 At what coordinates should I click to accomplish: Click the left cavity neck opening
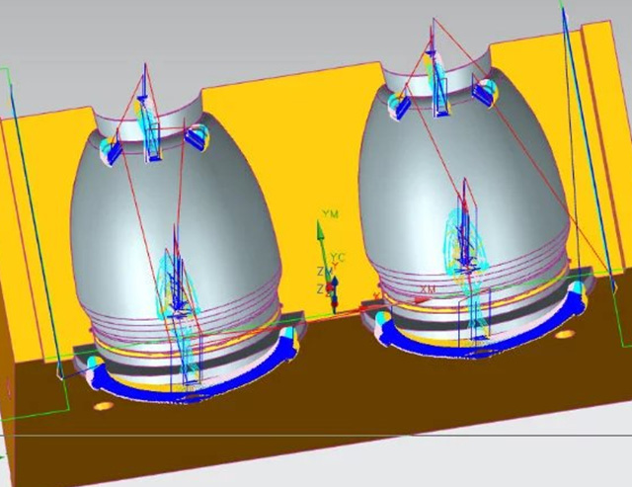158,109
